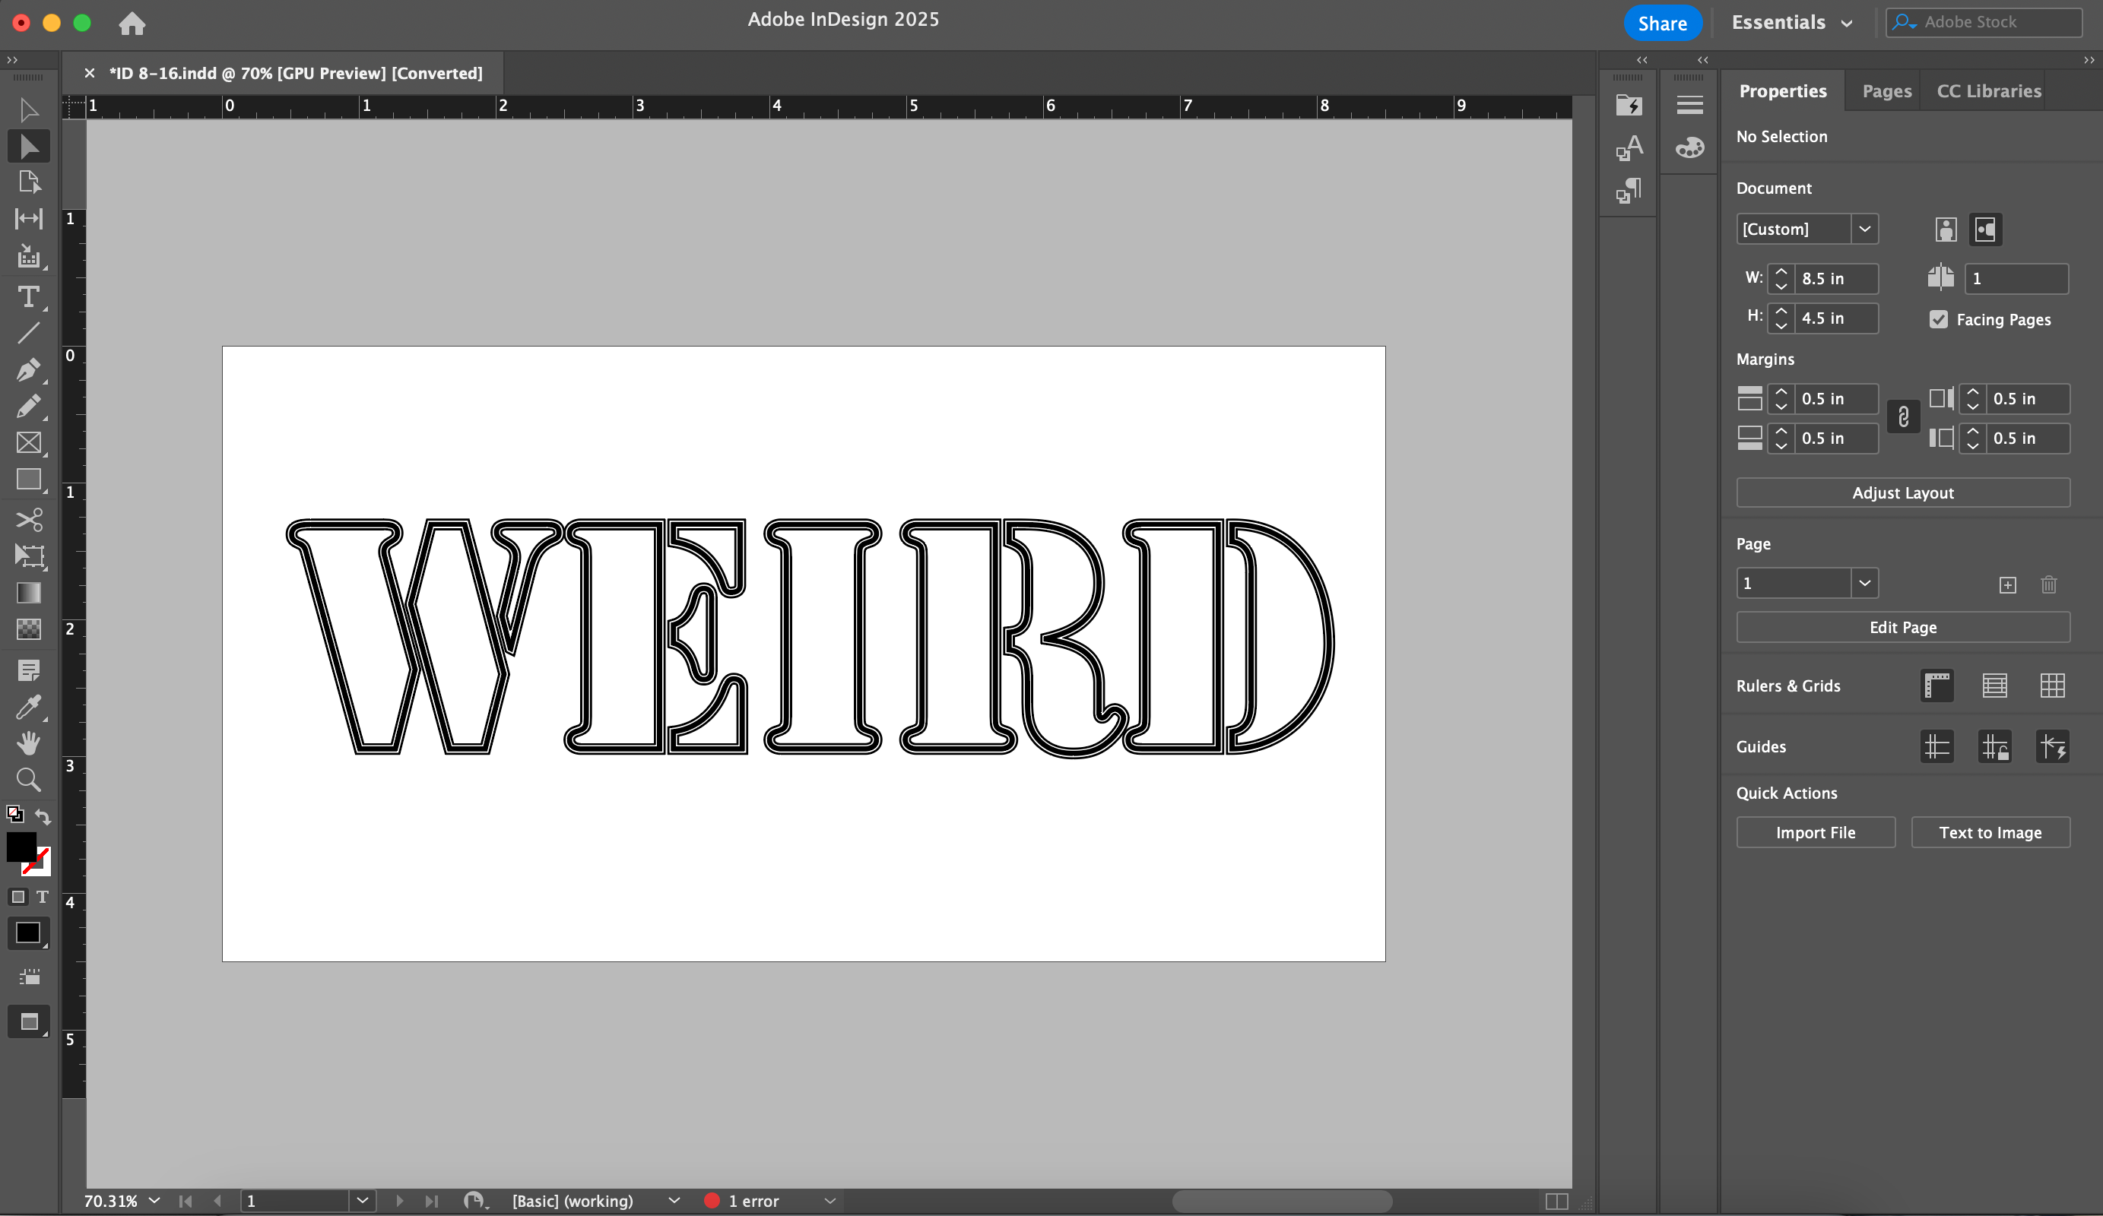This screenshot has width=2103, height=1216.
Task: Expand the preflight error menu arrow
Action: tap(829, 1200)
